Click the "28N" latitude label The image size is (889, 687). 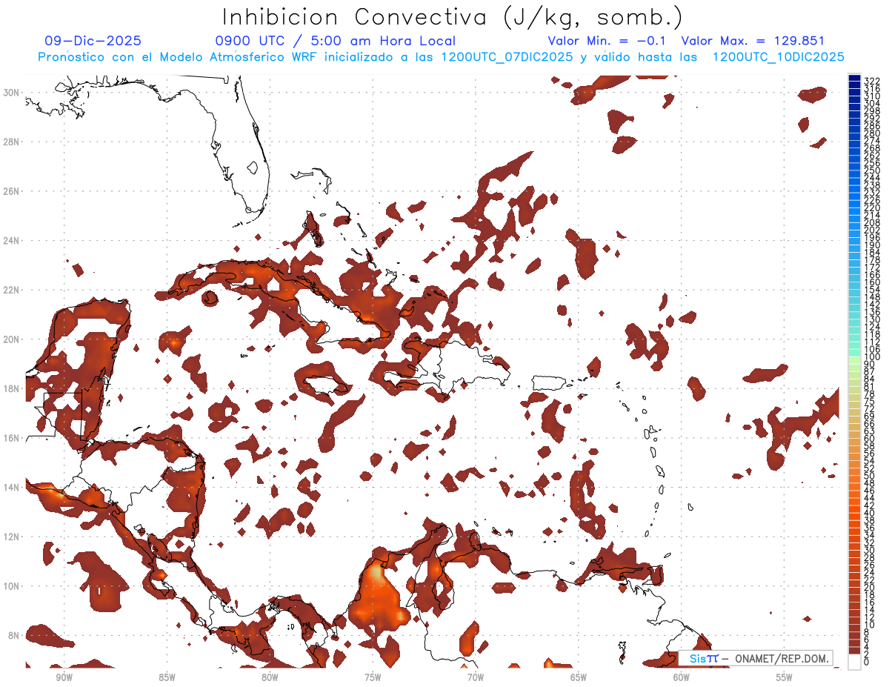pyautogui.click(x=12, y=142)
